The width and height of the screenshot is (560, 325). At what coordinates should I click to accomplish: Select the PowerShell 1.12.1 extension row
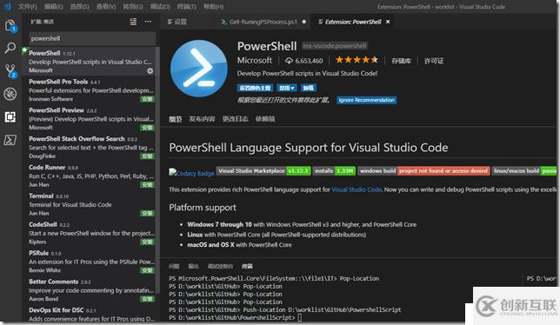coord(89,62)
